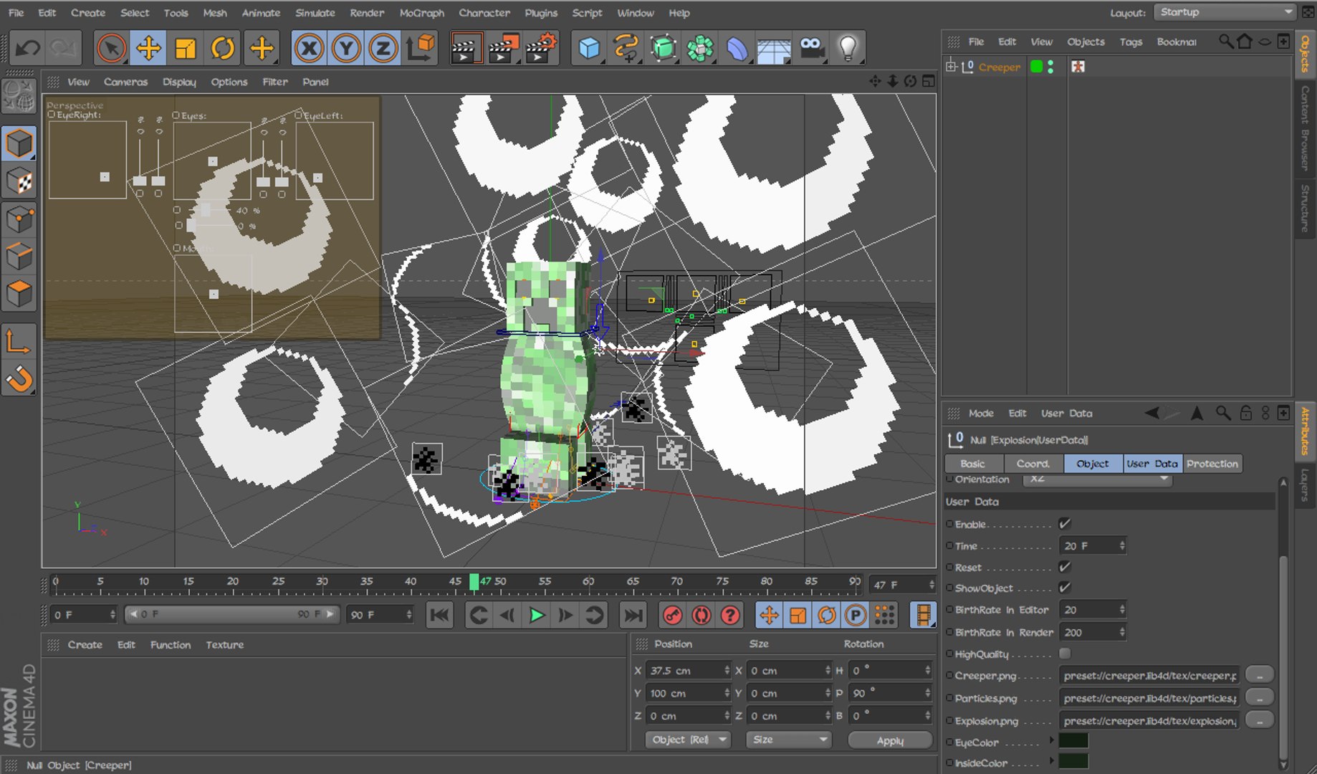The height and width of the screenshot is (774, 1317).
Task: Browse for Explosion.png texture file
Action: 1260,720
